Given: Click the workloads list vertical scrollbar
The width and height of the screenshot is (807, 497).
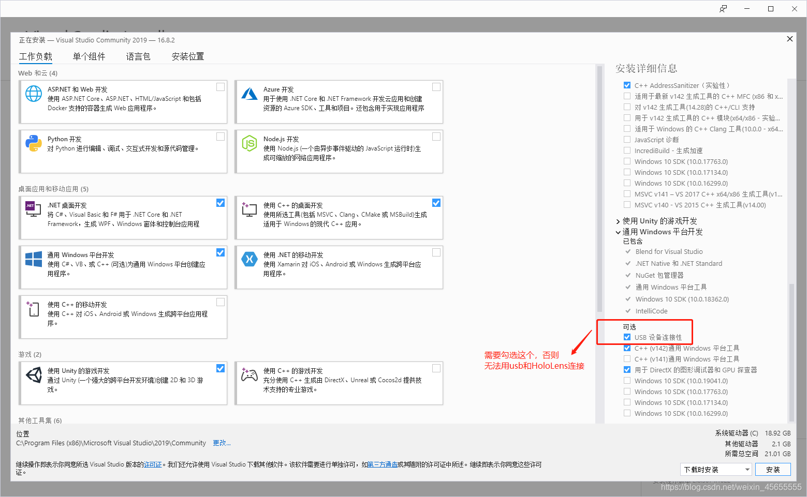Looking at the screenshot, I should pyautogui.click(x=600, y=189).
